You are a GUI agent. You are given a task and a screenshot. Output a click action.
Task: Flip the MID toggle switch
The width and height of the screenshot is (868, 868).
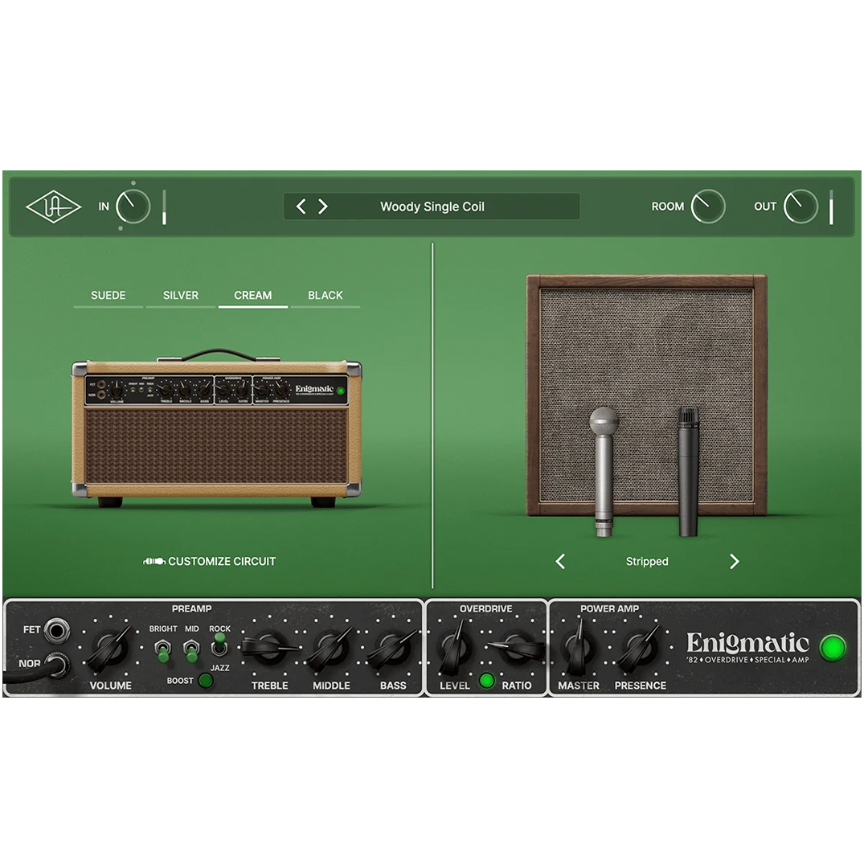pyautogui.click(x=191, y=650)
